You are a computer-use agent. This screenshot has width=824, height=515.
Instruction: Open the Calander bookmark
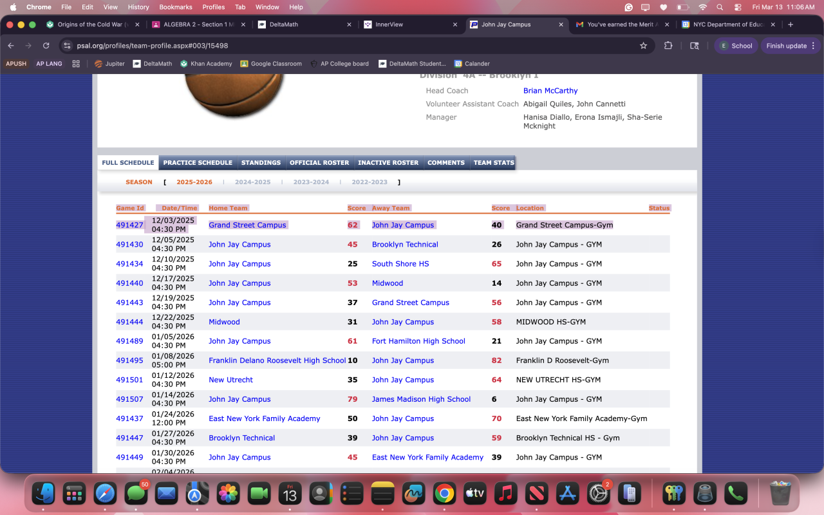pos(472,64)
